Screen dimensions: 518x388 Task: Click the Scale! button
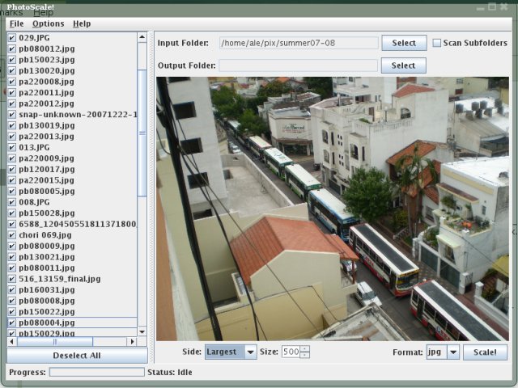tap(485, 352)
